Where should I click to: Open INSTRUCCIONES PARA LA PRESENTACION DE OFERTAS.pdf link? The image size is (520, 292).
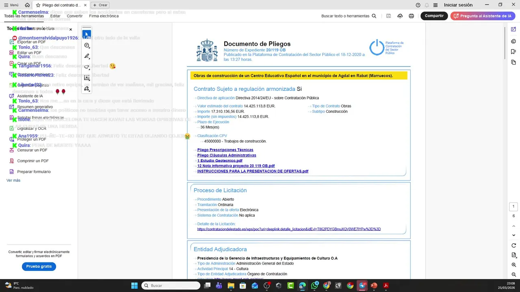click(x=253, y=171)
